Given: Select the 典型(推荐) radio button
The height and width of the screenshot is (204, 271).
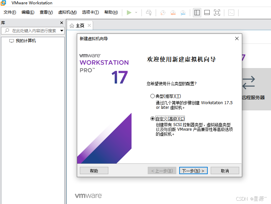Looking at the screenshot, I should pos(152,96).
